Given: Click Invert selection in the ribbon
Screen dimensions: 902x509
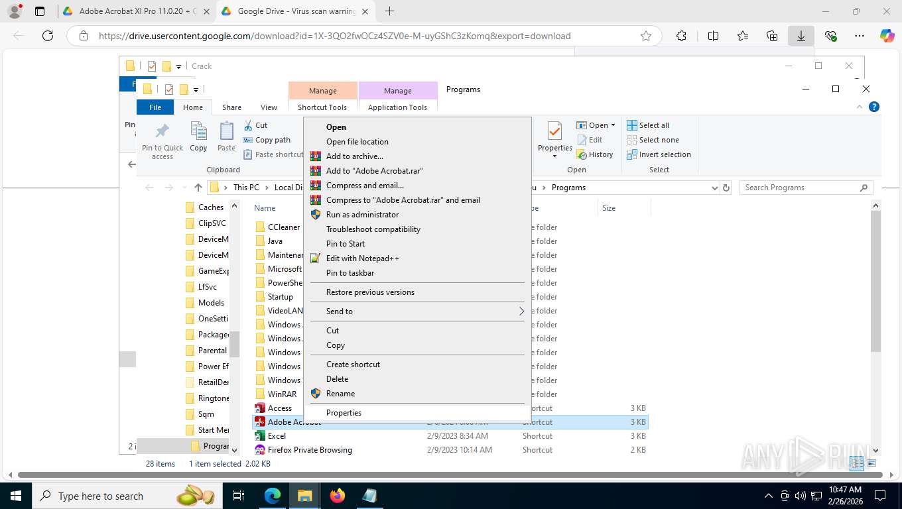Looking at the screenshot, I should tap(659, 154).
